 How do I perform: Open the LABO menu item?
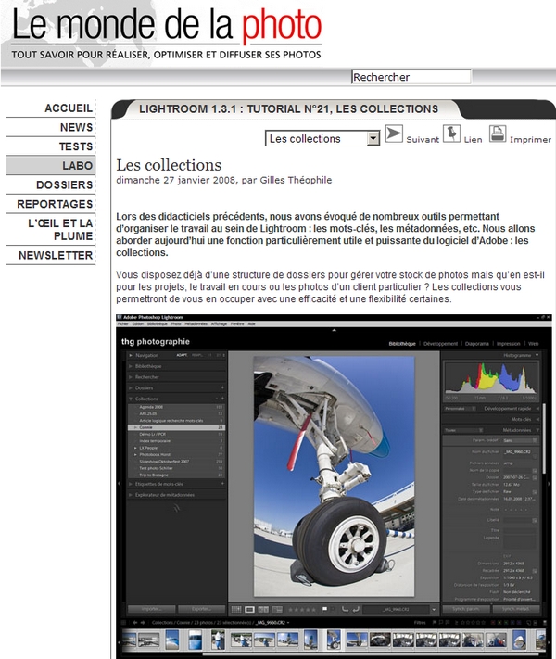pos(51,165)
